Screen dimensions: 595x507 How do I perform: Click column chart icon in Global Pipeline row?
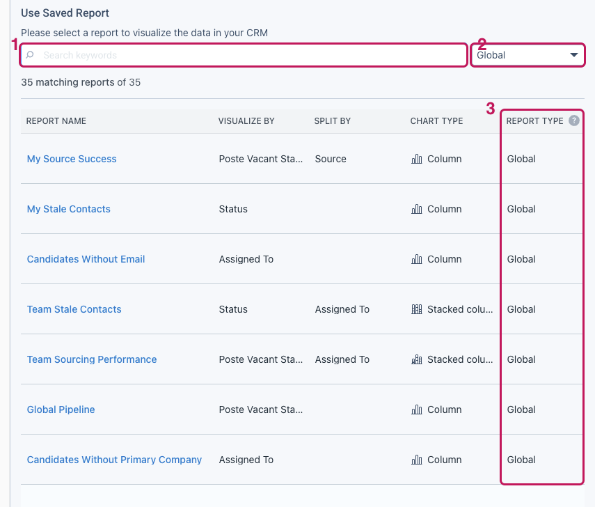pyautogui.click(x=417, y=409)
